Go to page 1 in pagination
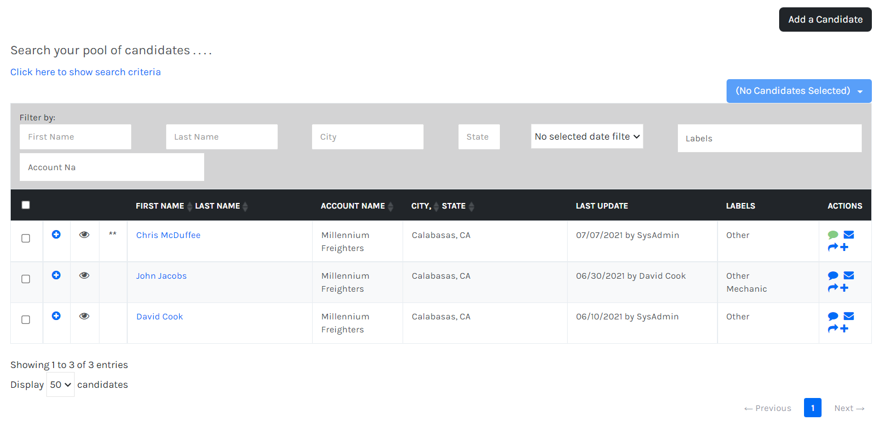Screen dimensions: 886x424 [x=812, y=408]
